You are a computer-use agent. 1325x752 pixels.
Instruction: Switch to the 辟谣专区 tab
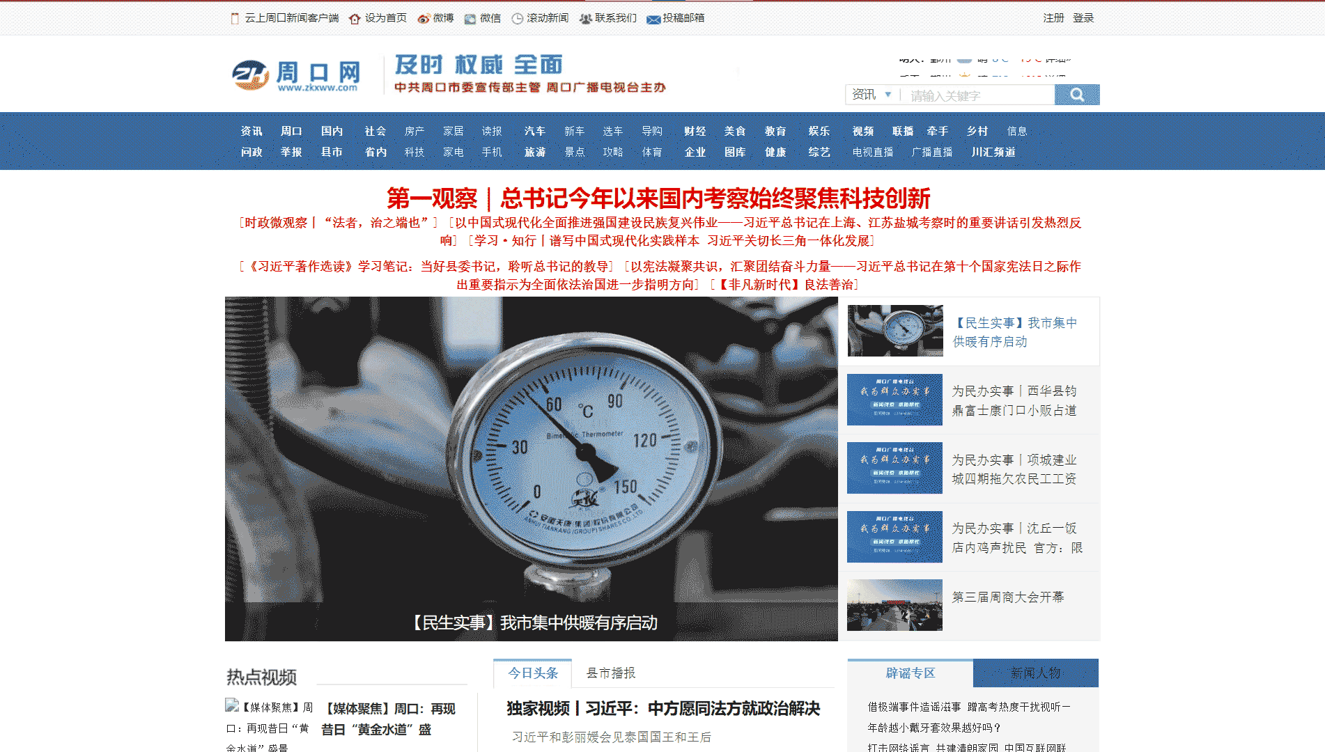(x=911, y=673)
